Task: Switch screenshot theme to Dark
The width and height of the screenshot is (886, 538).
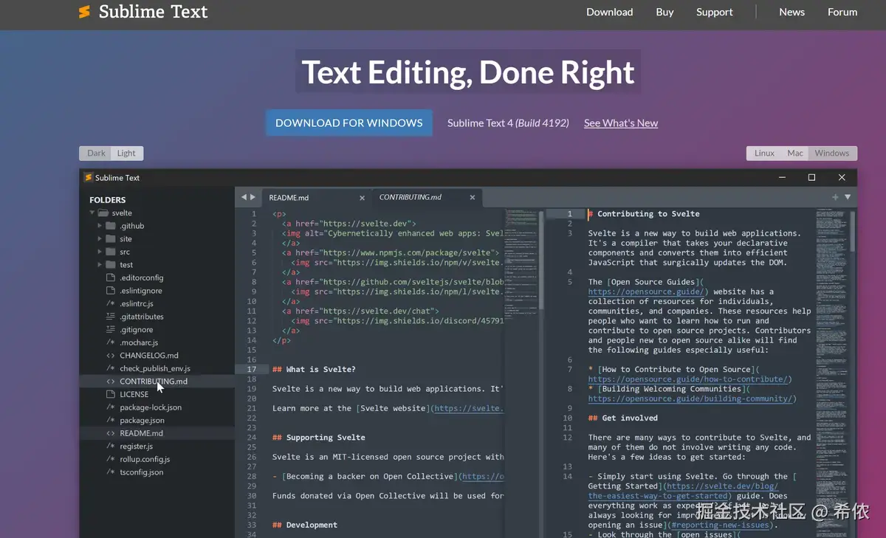Action: point(97,154)
